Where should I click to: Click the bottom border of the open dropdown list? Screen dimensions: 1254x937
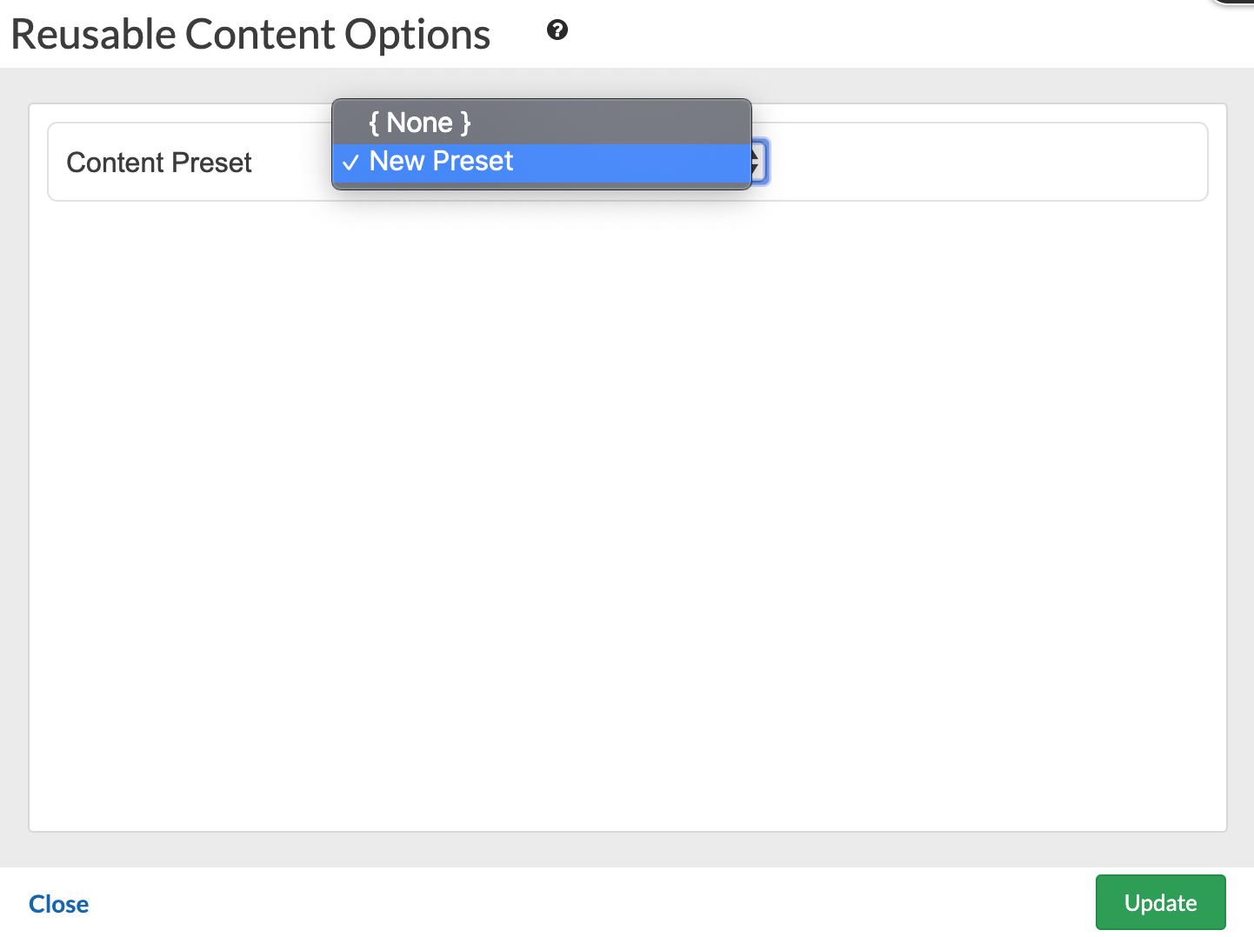[x=541, y=185]
